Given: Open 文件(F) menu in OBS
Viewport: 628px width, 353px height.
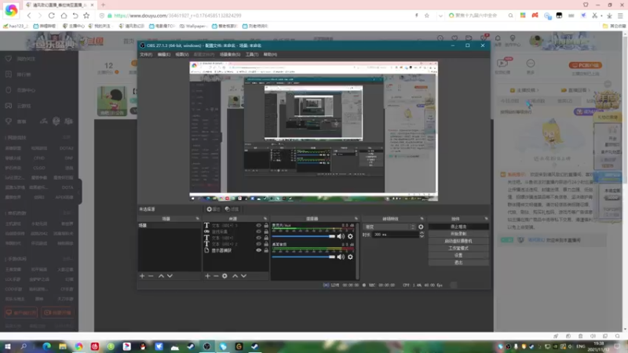Looking at the screenshot, I should tap(146, 54).
